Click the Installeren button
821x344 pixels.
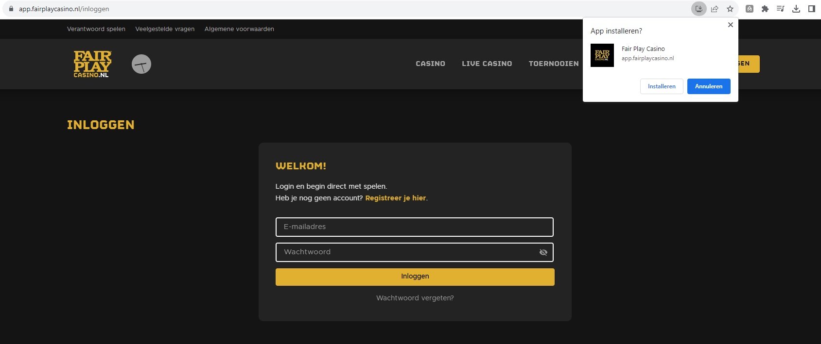point(662,86)
